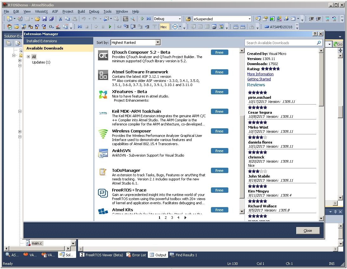Click Free button for FreeRTOS+Trace
The image size is (347, 269).
[x=219, y=190]
